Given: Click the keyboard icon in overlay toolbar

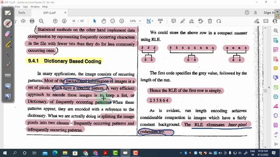Looking at the screenshot, I should click(8, 75).
